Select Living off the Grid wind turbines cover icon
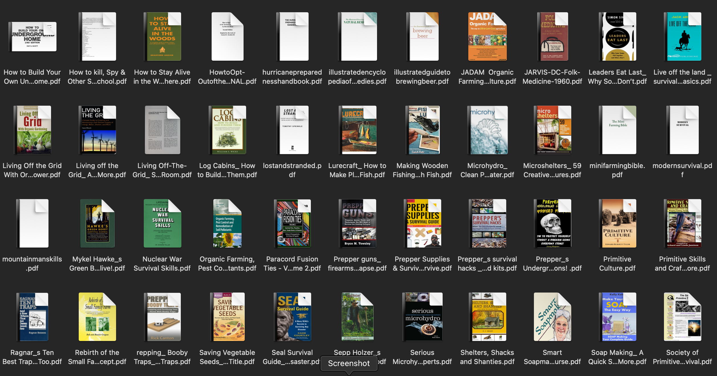717x376 pixels. click(x=97, y=130)
